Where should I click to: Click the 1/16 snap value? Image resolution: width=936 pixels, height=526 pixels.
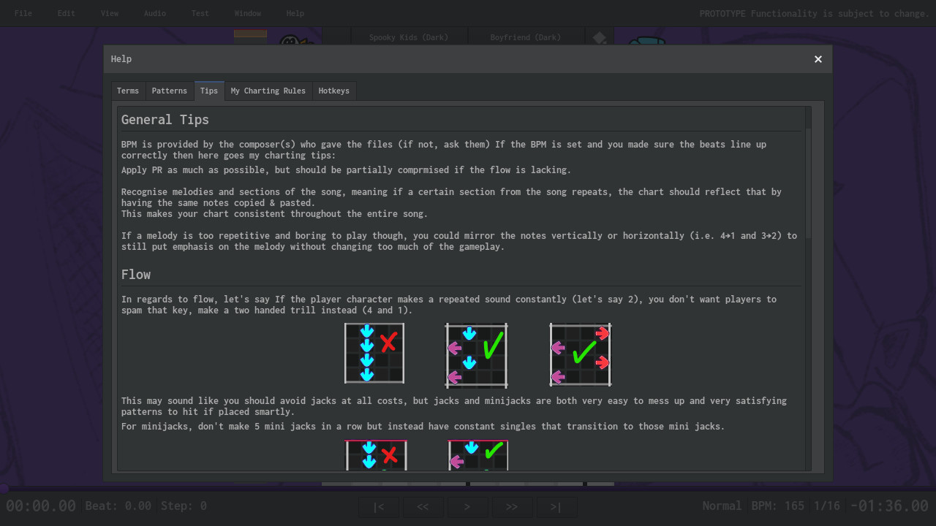[827, 506]
